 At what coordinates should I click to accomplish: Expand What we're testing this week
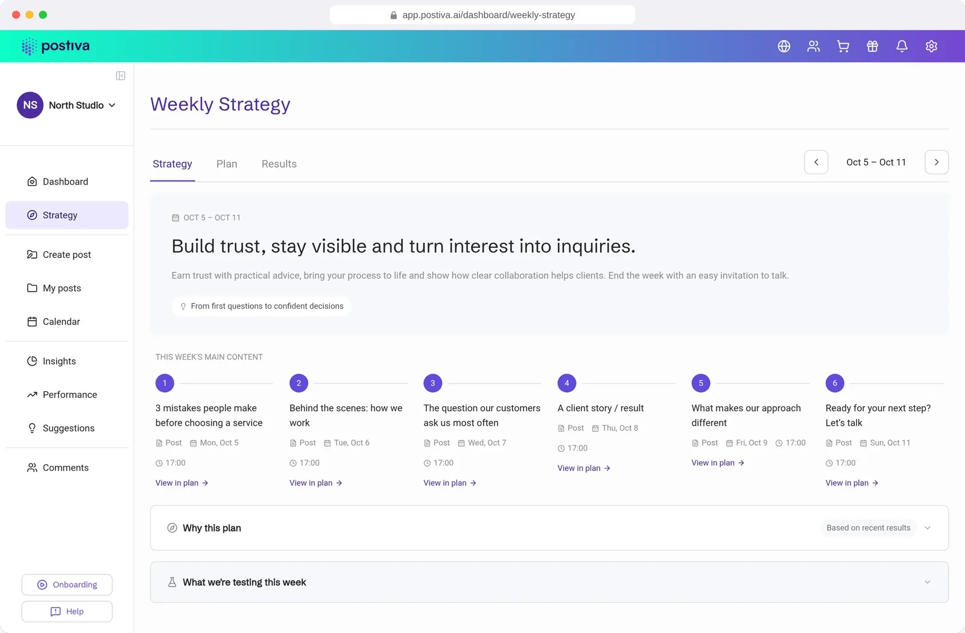click(x=549, y=582)
